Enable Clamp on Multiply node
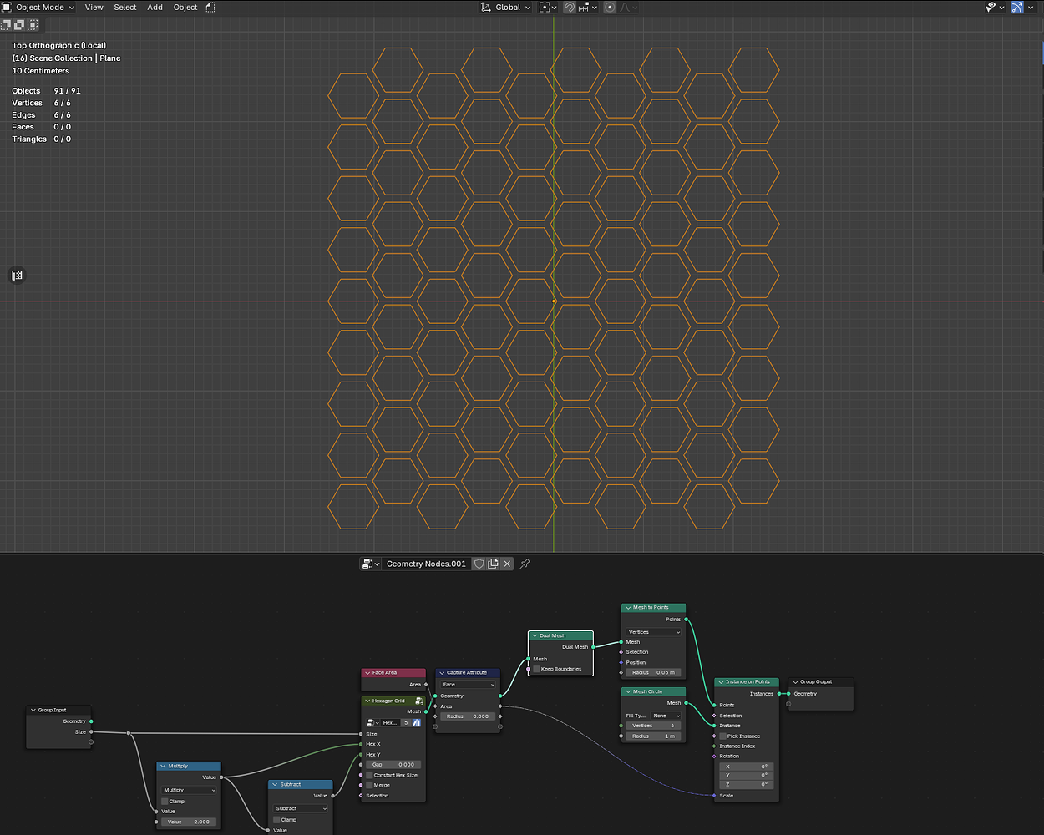1044x835 pixels. (x=165, y=801)
